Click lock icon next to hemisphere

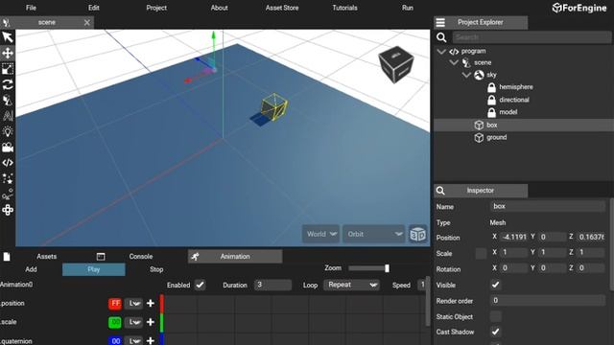[491, 87]
